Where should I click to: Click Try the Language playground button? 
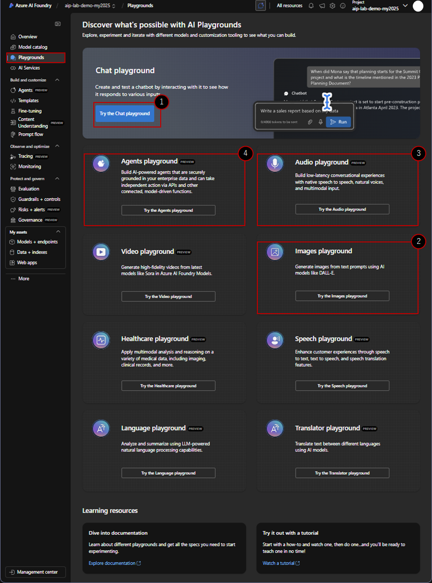click(x=168, y=473)
